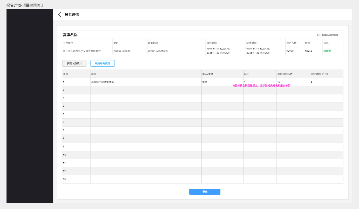Select the 项目时间统计 tab
This screenshot has width=359, height=209.
[x=102, y=63]
